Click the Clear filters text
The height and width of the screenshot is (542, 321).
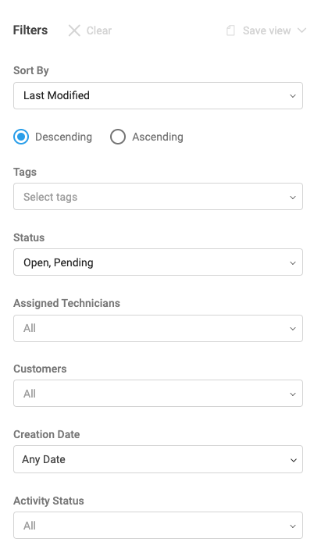99,30
